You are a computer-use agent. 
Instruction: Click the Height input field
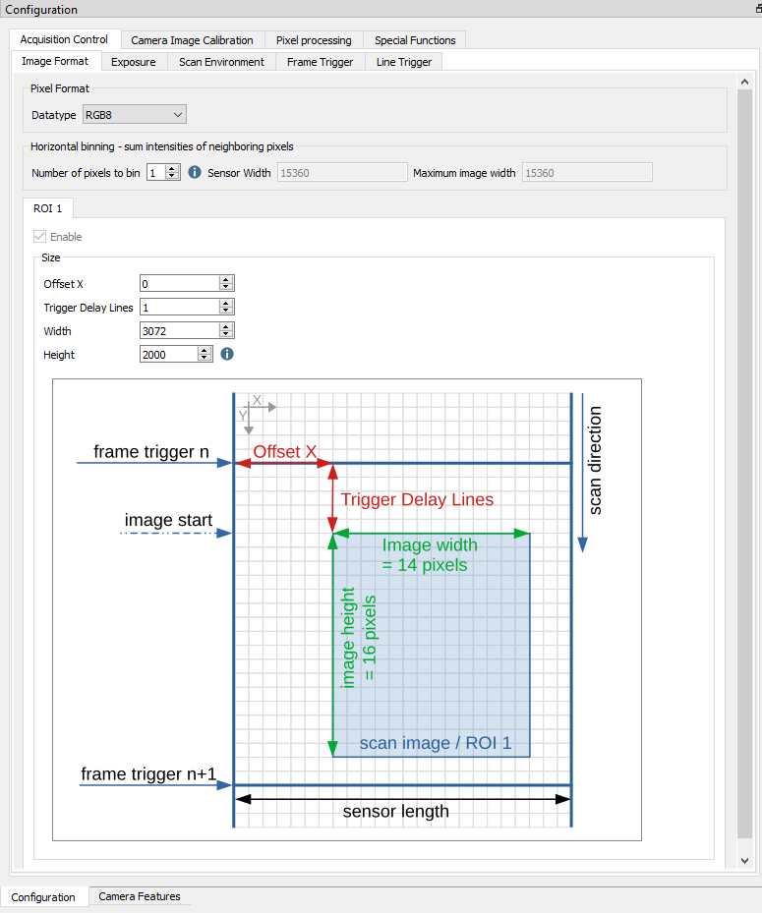(x=168, y=354)
